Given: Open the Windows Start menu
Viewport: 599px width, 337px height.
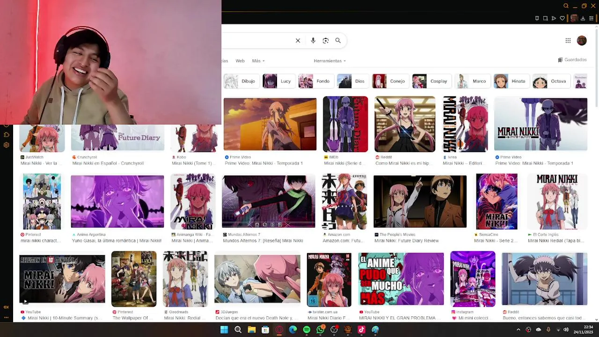Looking at the screenshot, I should click(224, 330).
